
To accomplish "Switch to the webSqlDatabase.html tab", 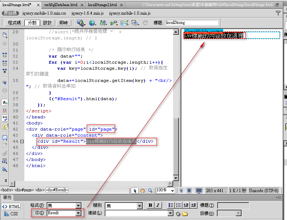I will (61, 5).
